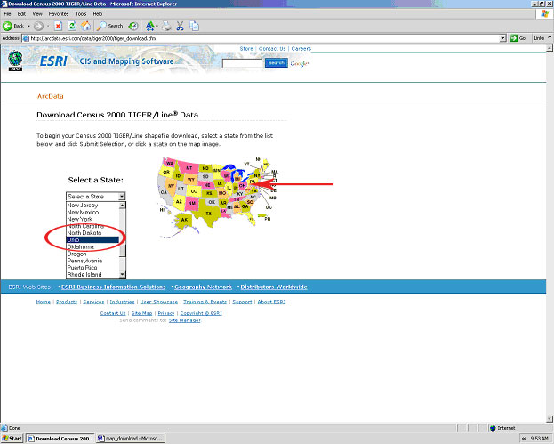This screenshot has height=444, width=554.
Task: Open the Edit menu
Action: pyautogui.click(x=21, y=14)
